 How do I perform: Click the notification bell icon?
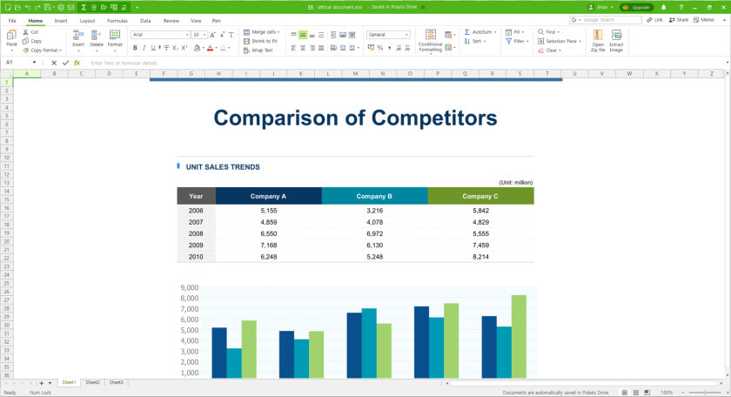[x=663, y=8]
